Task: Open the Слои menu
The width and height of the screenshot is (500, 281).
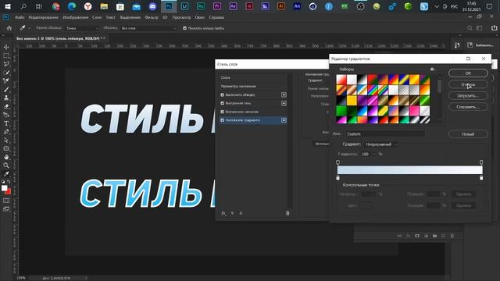Action: (97, 17)
